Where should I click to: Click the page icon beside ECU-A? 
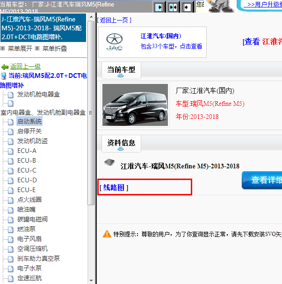point(11,151)
